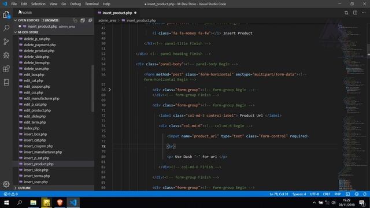Click Visual Studio Code taskbar icon
Screen dimensions: 370x208
click(73, 203)
